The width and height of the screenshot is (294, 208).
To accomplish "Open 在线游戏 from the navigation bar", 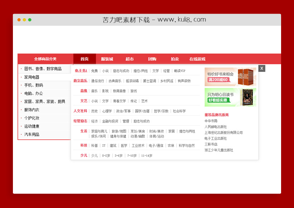I will click(x=198, y=59).
